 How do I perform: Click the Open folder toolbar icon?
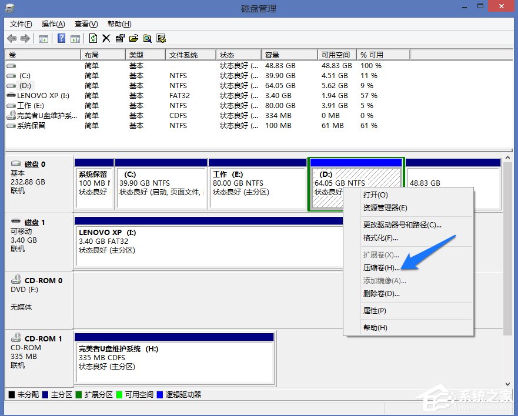click(x=133, y=38)
